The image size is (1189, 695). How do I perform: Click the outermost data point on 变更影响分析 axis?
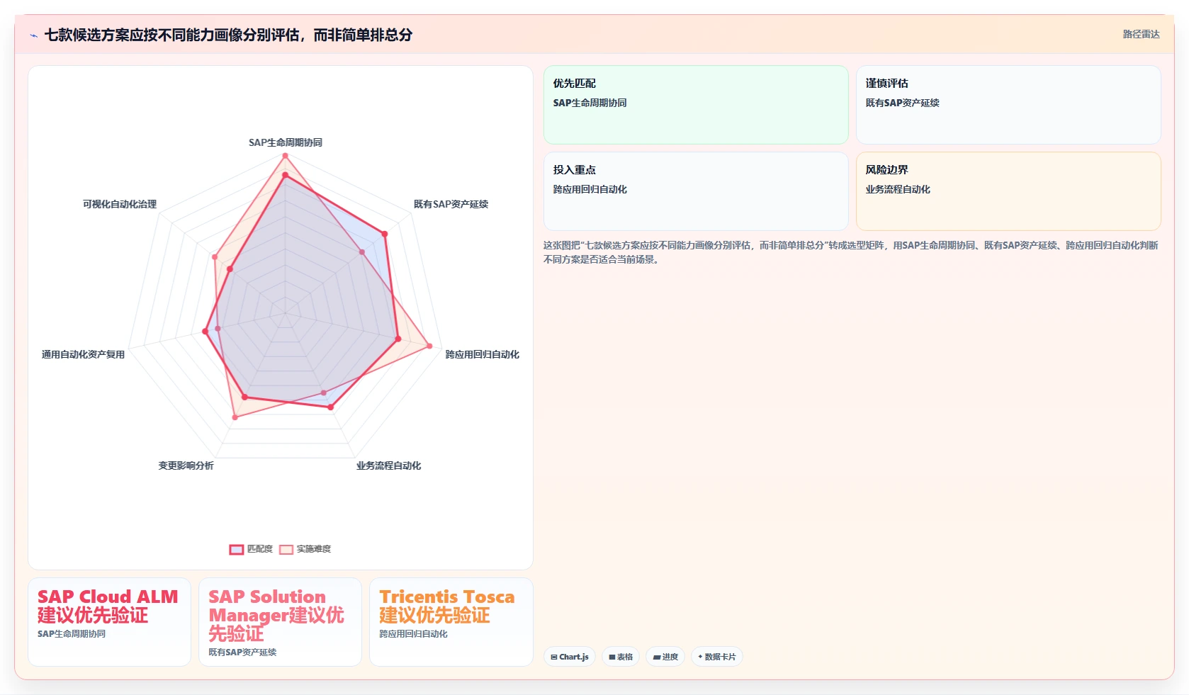click(235, 417)
